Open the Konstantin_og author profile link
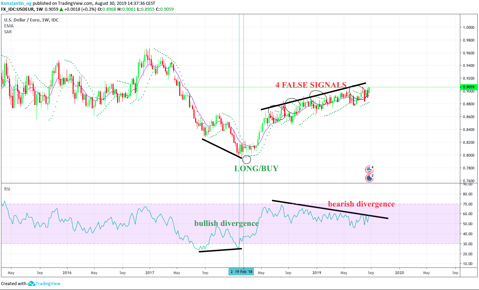Image resolution: width=479 pixels, height=290 pixels. (16, 3)
